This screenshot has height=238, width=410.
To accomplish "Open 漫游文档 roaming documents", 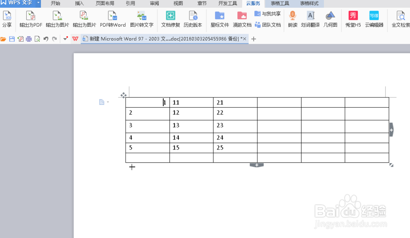I will point(242,19).
